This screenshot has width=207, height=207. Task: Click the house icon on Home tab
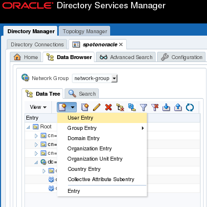click(x=17, y=57)
